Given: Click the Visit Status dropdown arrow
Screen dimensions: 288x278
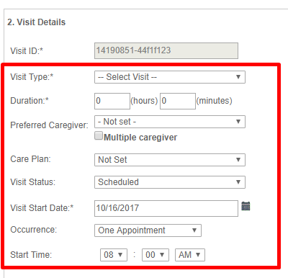Looking at the screenshot, I should [238, 182].
